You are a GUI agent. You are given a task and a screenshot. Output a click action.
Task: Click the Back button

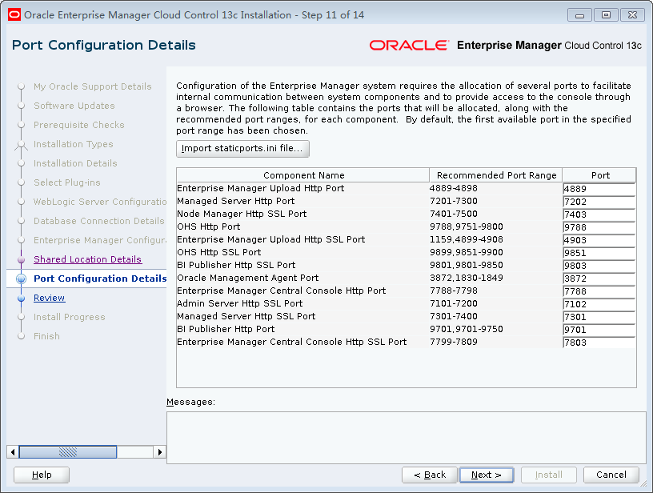[x=429, y=475]
